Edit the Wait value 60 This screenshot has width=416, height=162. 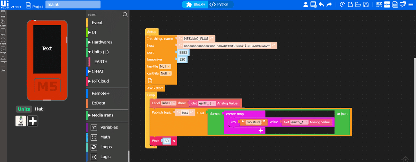(x=166, y=141)
